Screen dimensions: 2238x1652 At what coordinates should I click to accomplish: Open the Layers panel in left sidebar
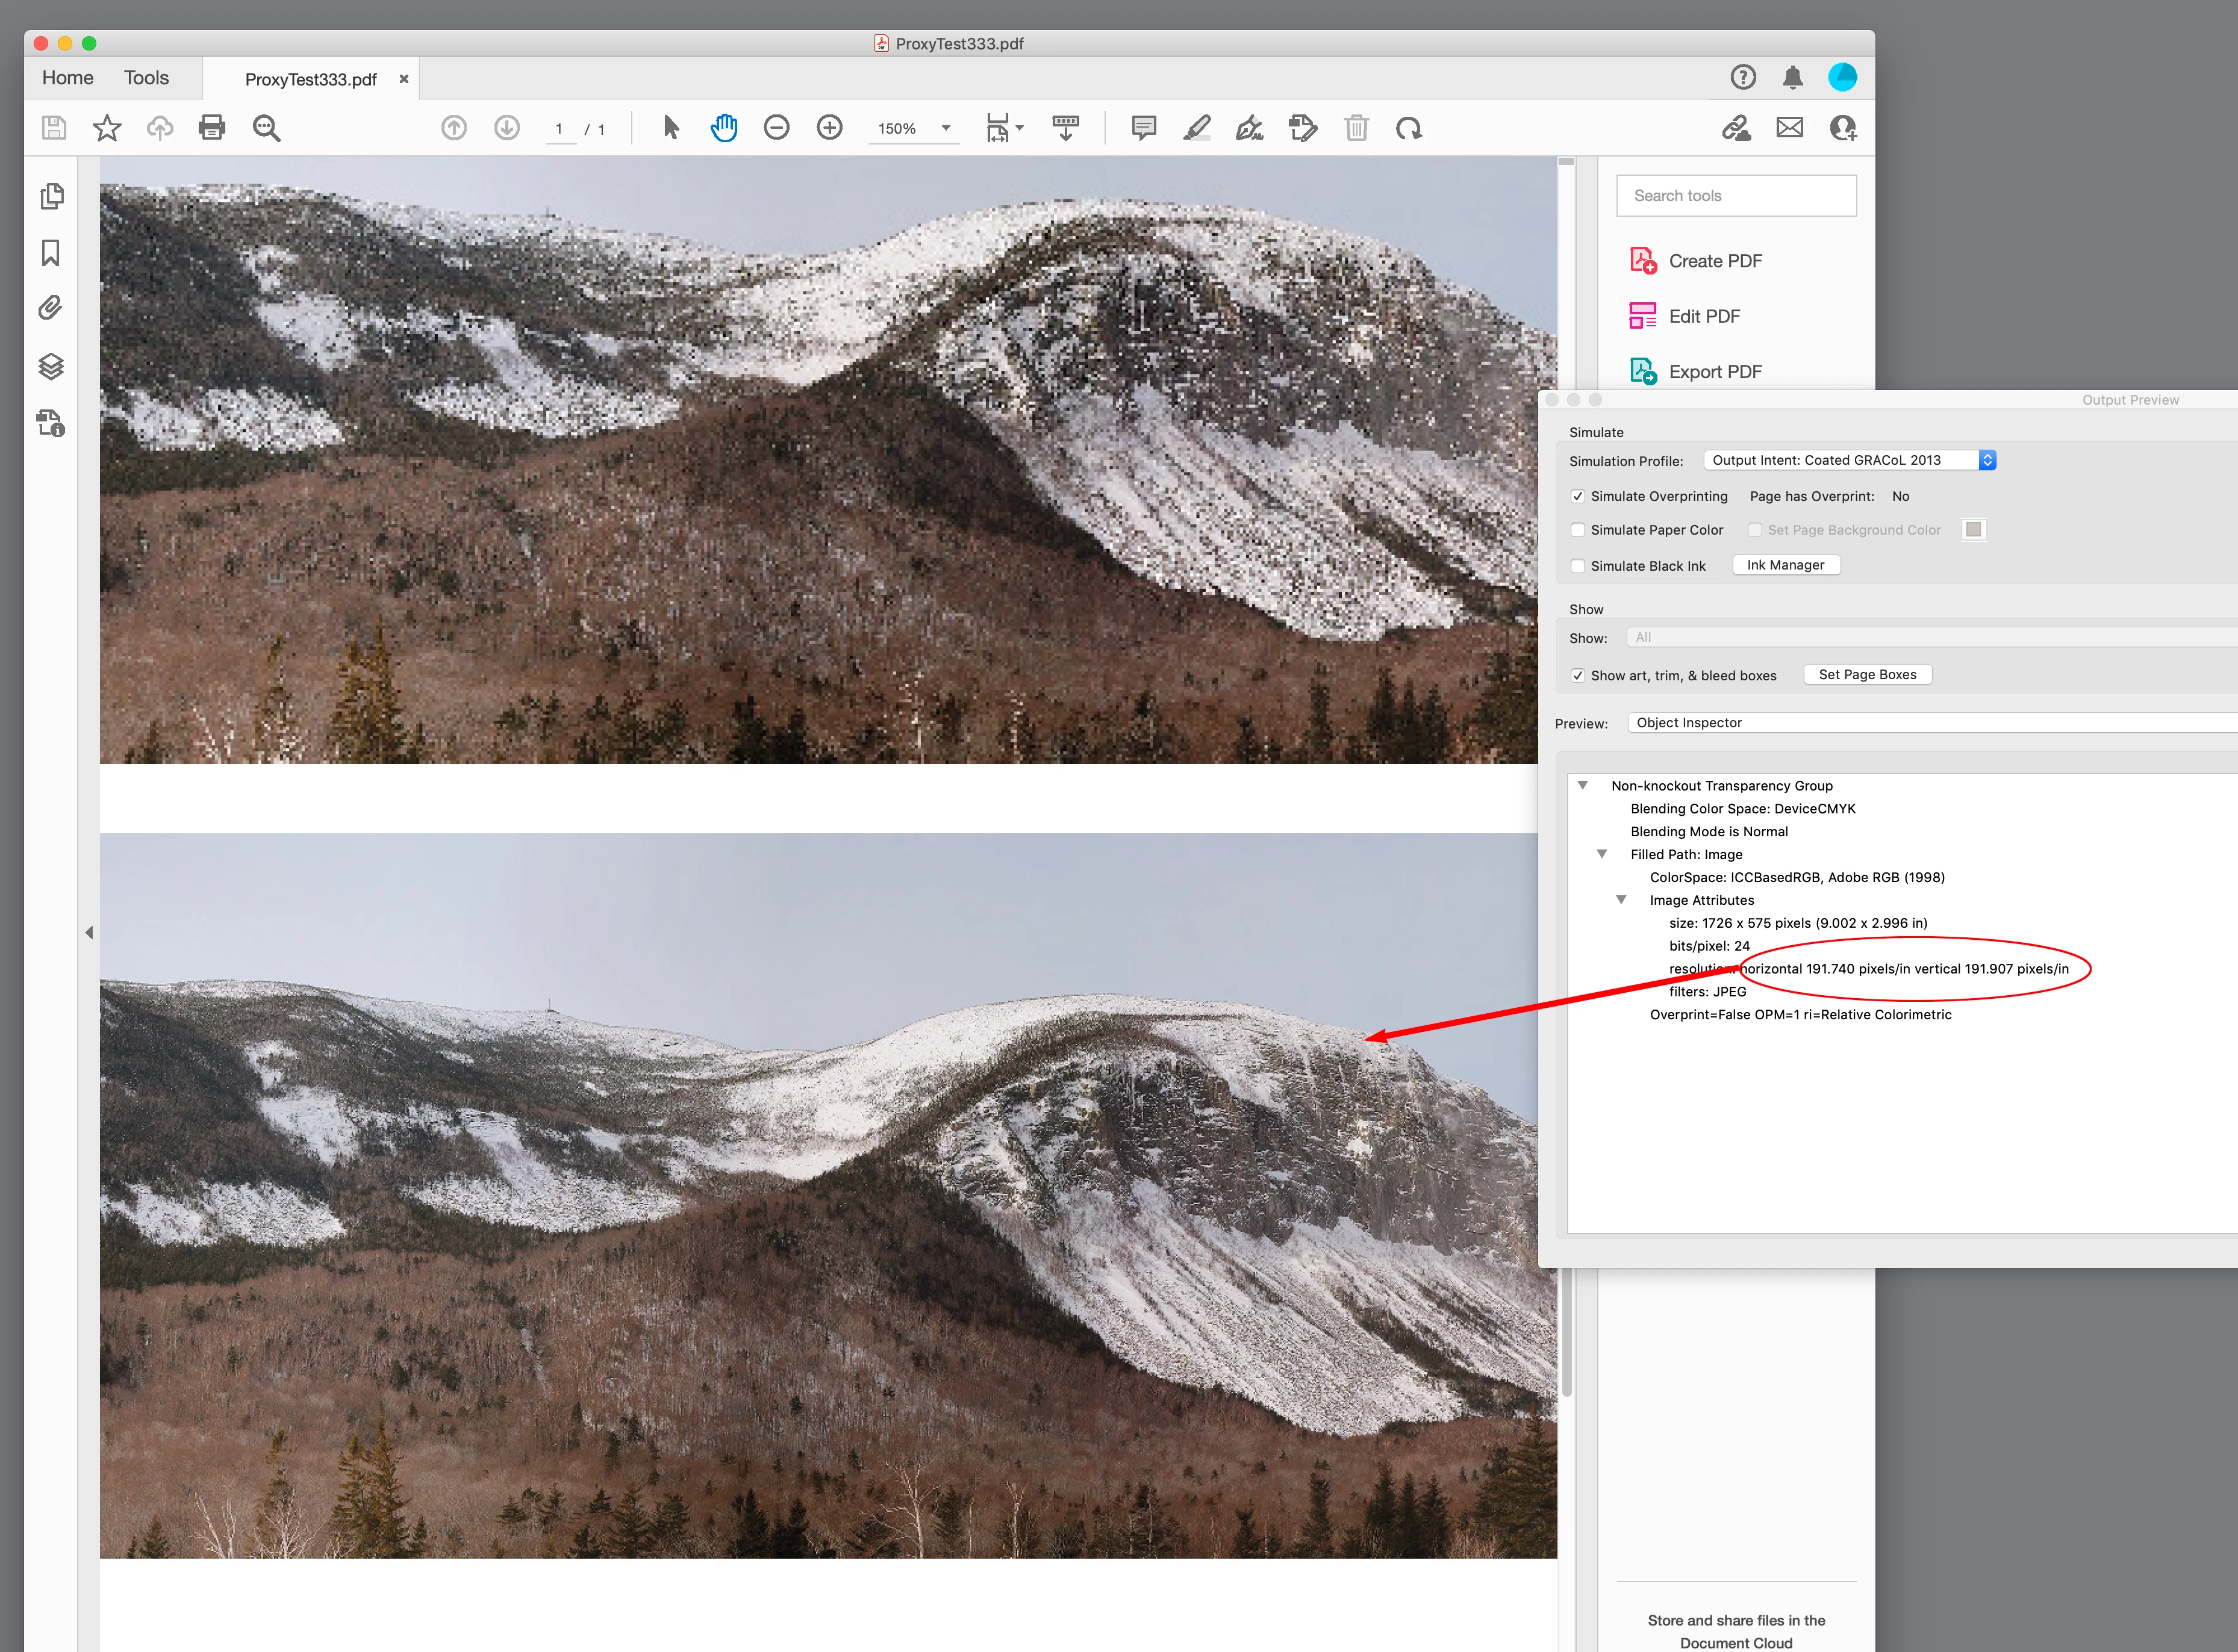51,366
